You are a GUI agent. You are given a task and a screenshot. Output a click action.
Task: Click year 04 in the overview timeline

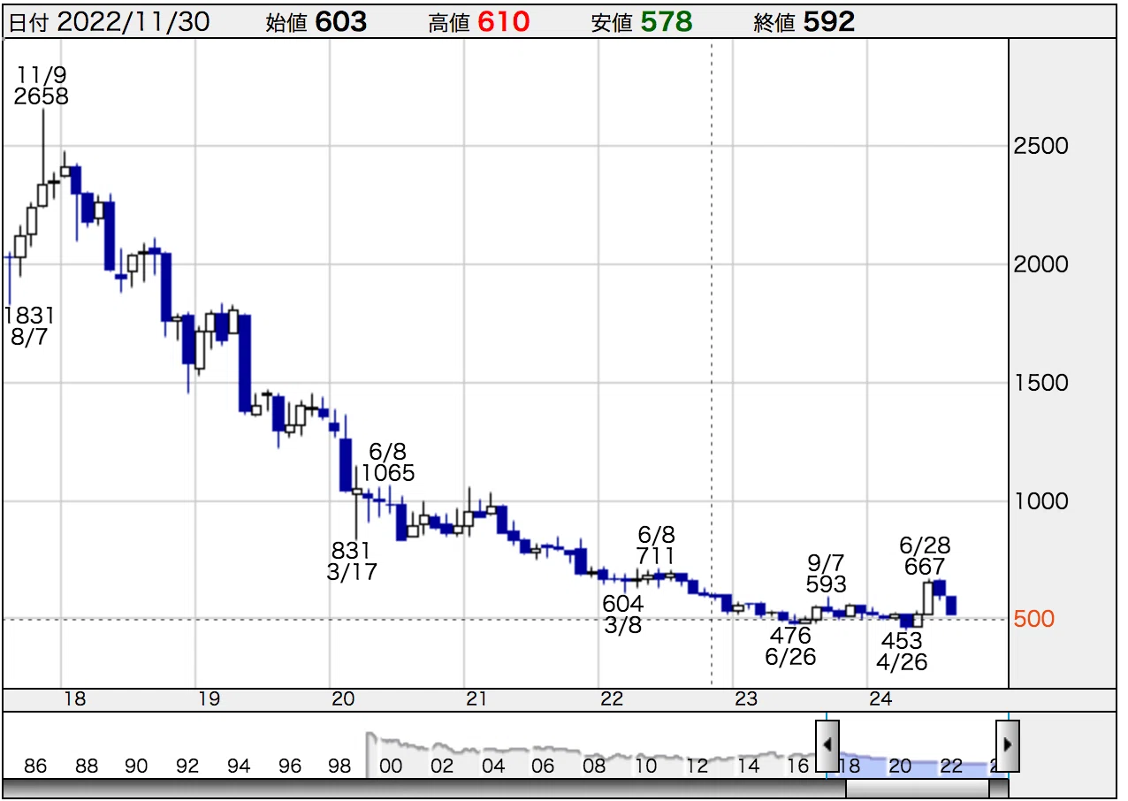click(493, 766)
